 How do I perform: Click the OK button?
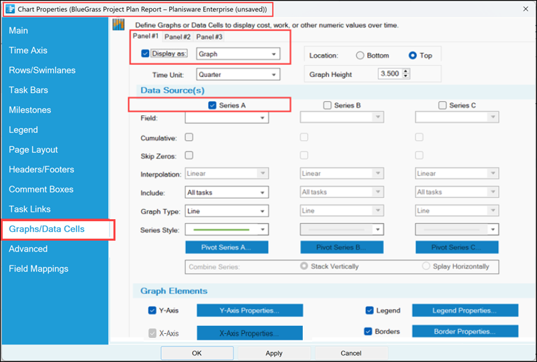pyautogui.click(x=197, y=353)
